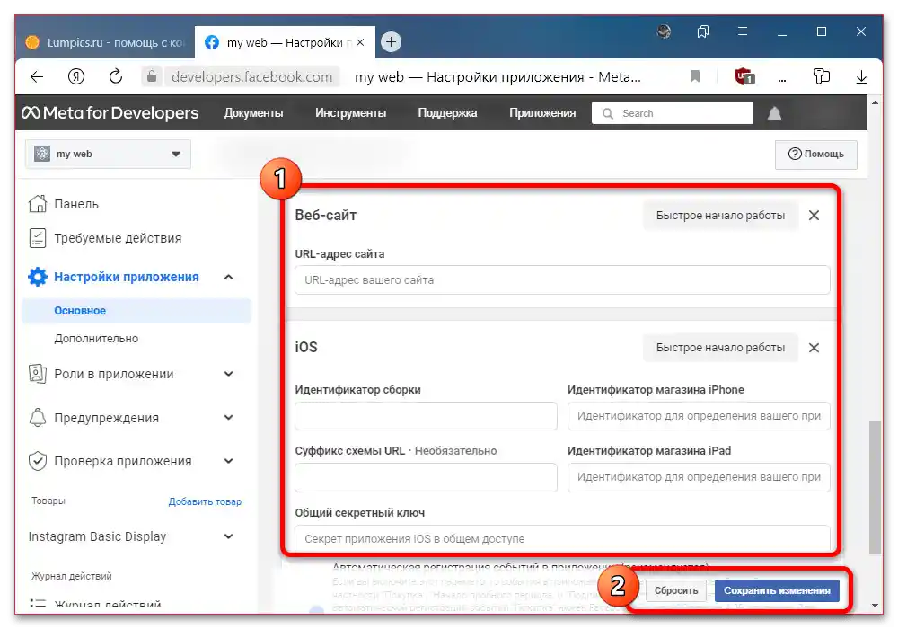Screen dimensions: 898x629
Task: Focus the Суффикс схемы URL field
Action: [x=426, y=477]
